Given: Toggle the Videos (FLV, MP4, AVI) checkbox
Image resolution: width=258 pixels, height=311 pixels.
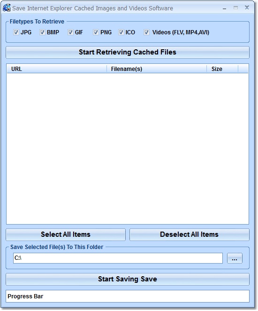Looking at the screenshot, I should tap(146, 32).
